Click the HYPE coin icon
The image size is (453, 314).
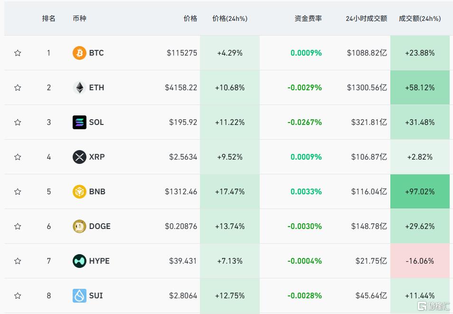[x=79, y=261]
